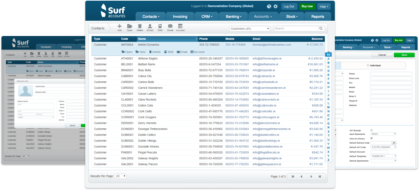This screenshot has width=419, height=190.
Task: Click the Default Nominal Code search icon in right window
Action: click(394, 143)
